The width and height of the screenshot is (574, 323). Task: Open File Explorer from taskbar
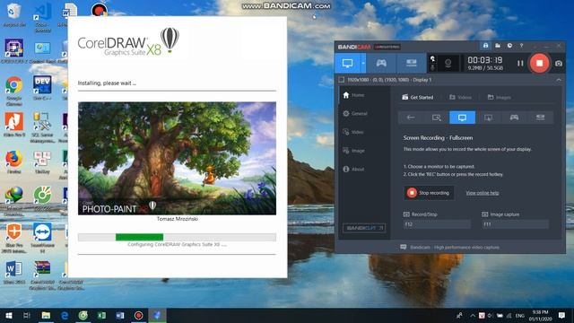(x=46, y=315)
